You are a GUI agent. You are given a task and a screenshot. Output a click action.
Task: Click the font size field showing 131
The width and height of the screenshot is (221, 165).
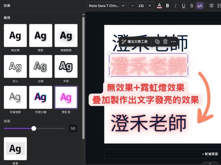click(141, 5)
